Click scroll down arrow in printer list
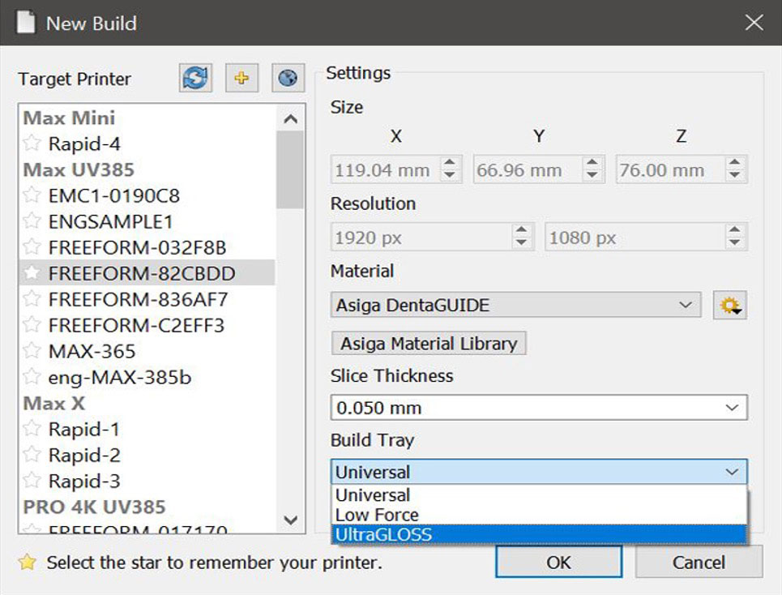The height and width of the screenshot is (595, 782). [290, 520]
